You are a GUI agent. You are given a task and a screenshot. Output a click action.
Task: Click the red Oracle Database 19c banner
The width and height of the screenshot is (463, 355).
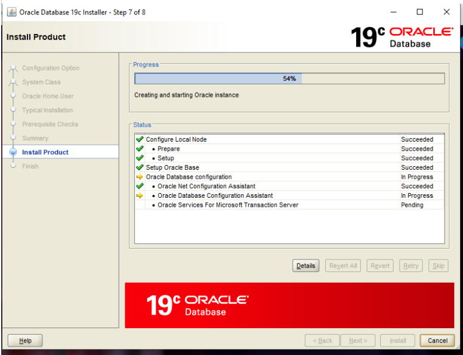coord(289,305)
